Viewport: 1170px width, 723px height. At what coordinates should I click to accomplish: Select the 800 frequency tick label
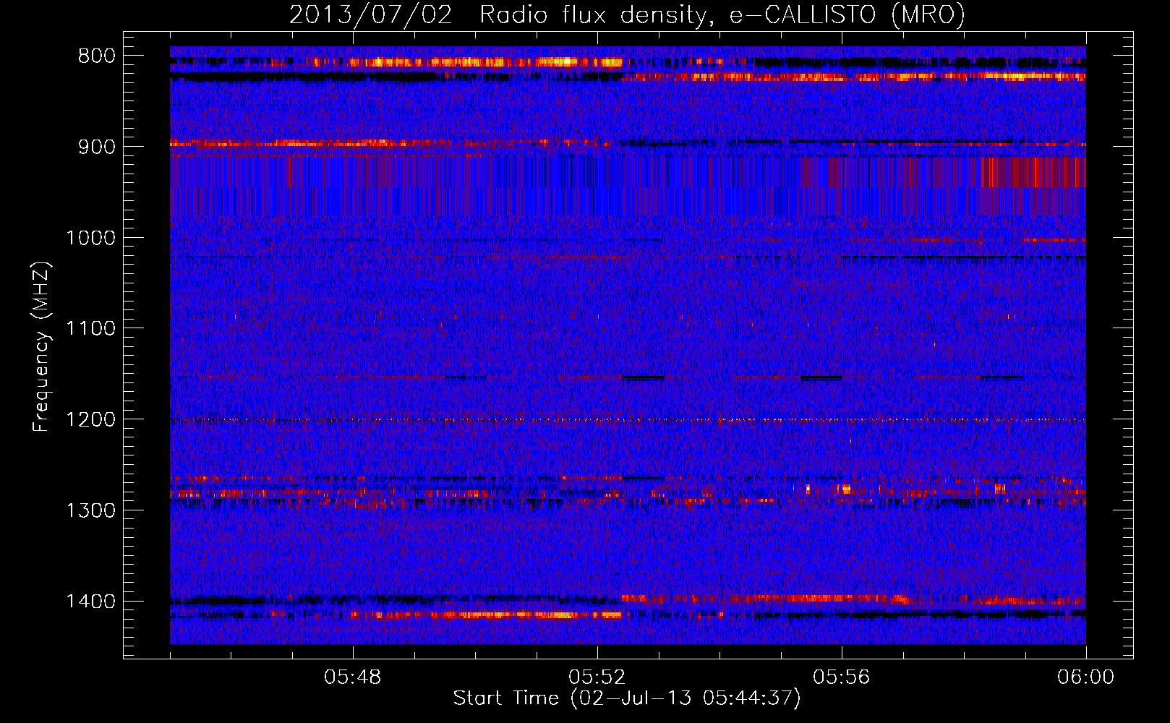pyautogui.click(x=96, y=56)
